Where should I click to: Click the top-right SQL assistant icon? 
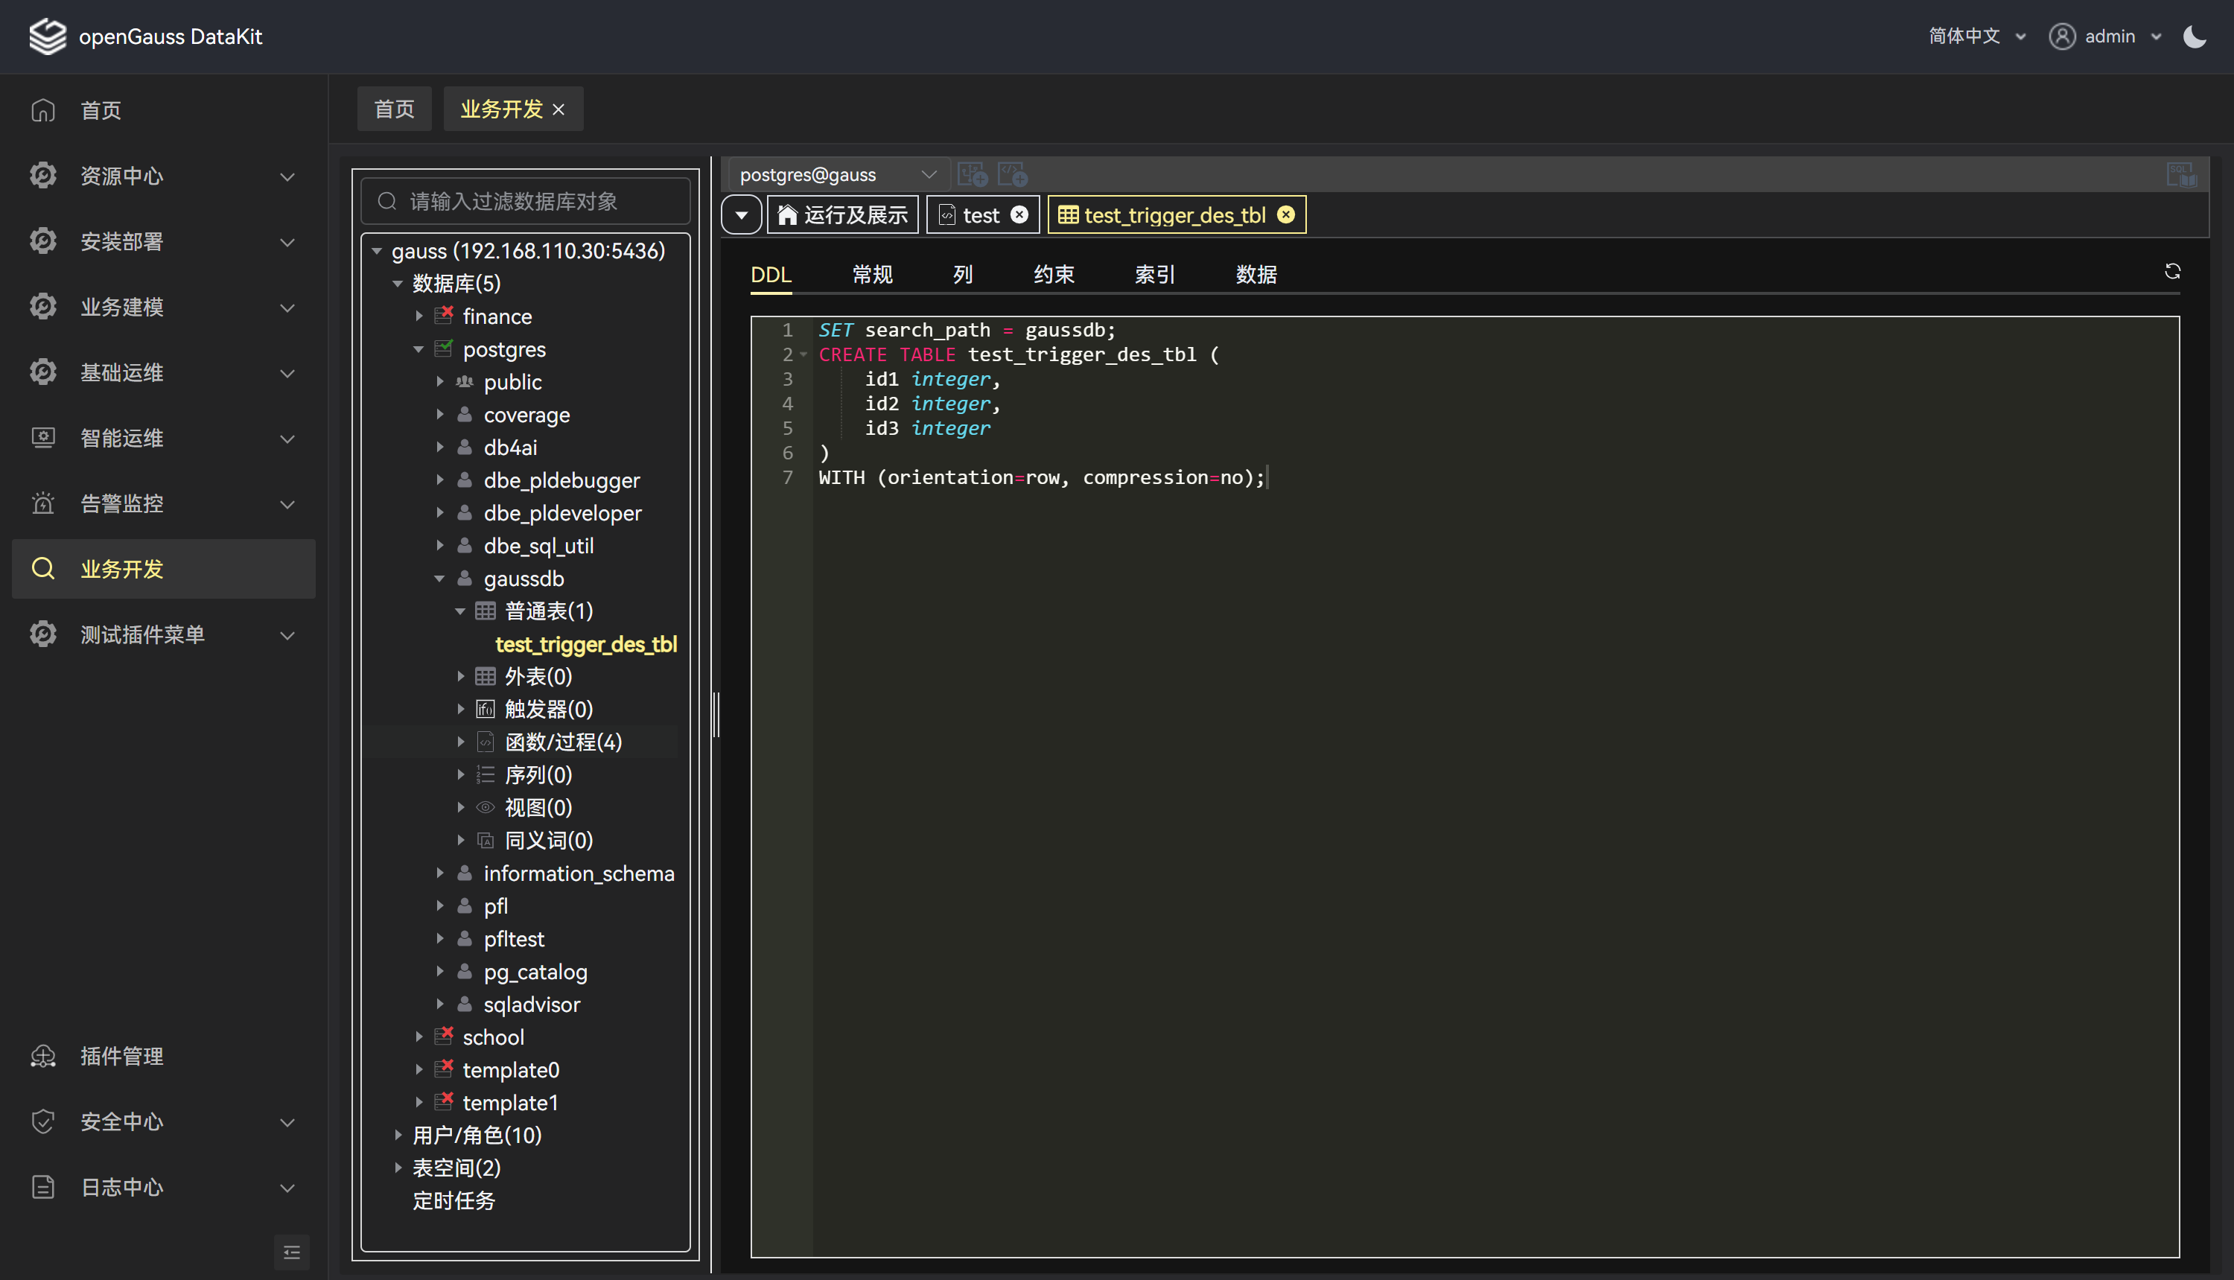(x=2181, y=174)
